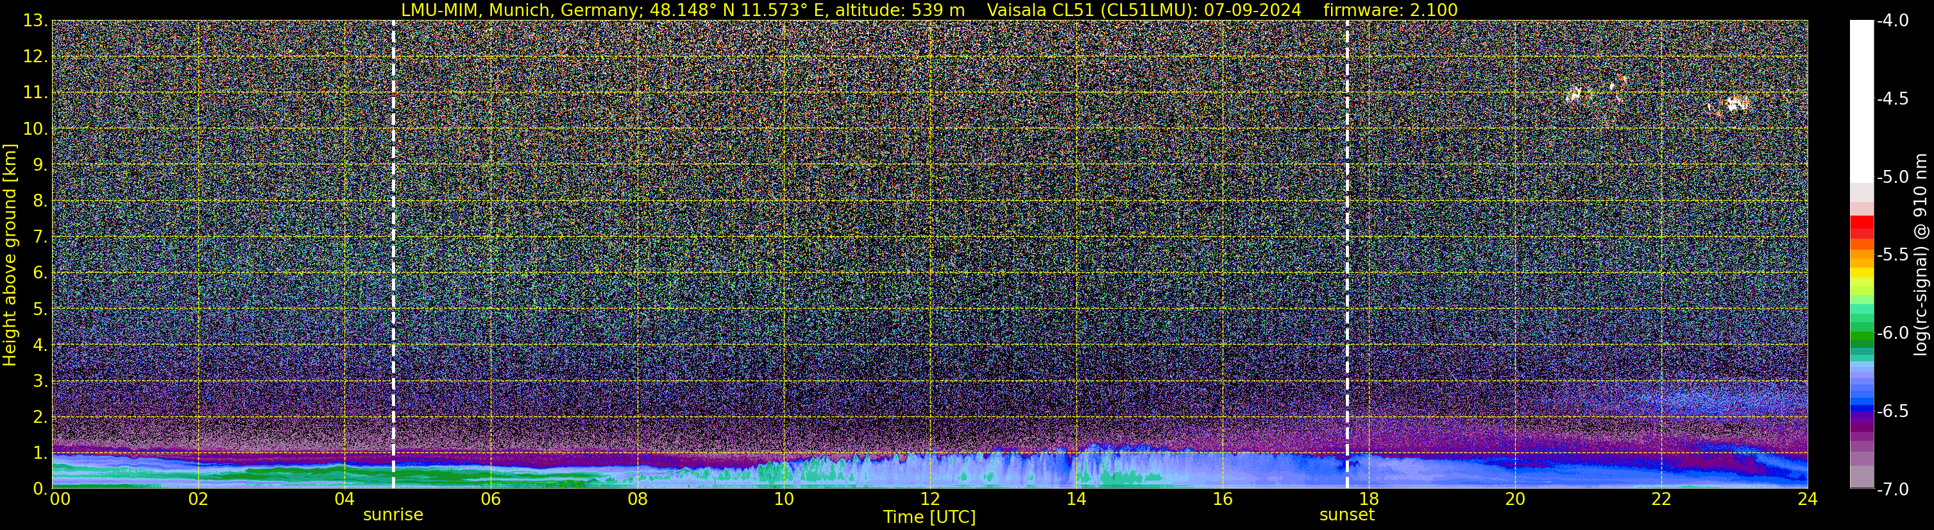
Task: Click the y-axis tick label '13.'
Action: (35, 21)
